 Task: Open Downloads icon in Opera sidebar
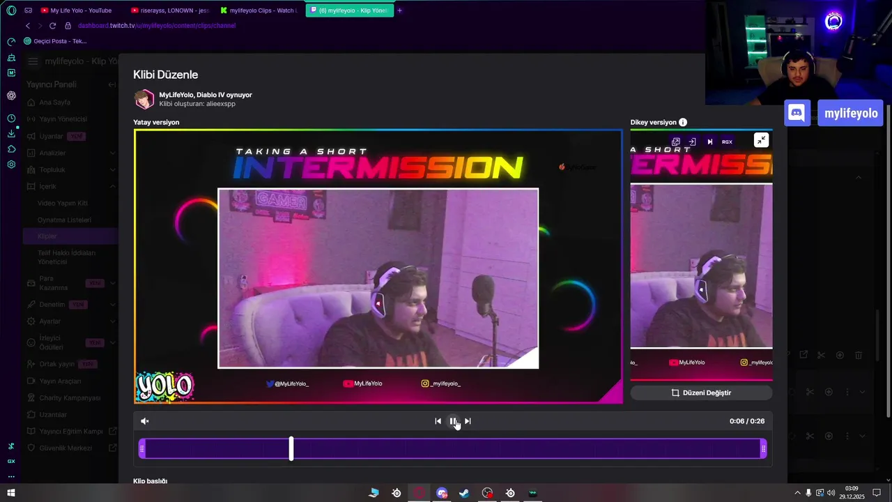(x=11, y=133)
